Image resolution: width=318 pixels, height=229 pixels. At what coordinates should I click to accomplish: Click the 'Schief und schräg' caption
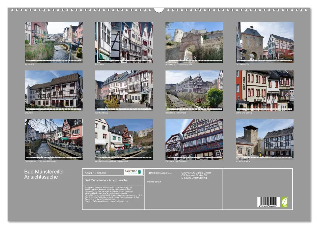244,113
